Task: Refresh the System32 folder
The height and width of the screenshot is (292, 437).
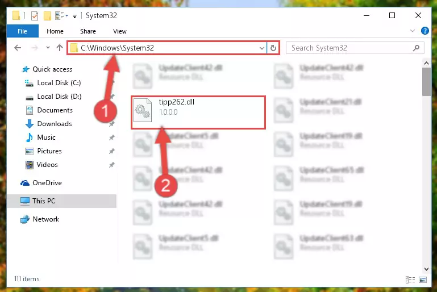Action: (x=273, y=48)
